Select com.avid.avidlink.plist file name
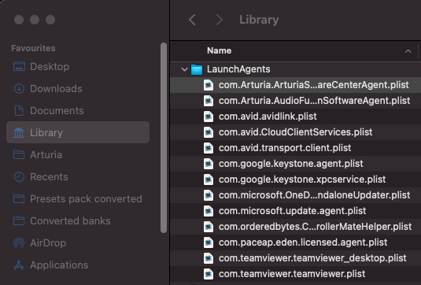 (x=268, y=117)
